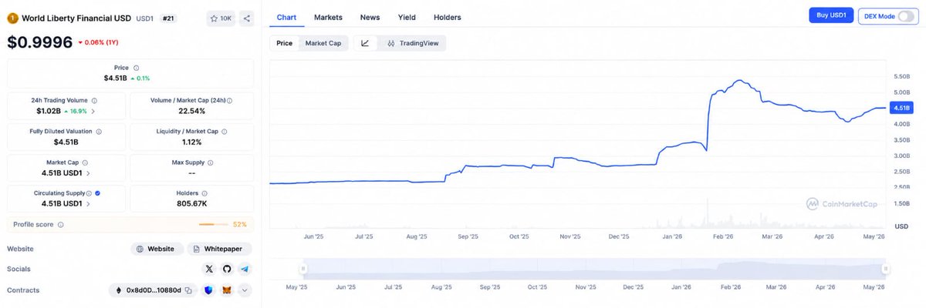Screen dimensions: 926x308
Task: Click the Profile score 52% bar
Action: pyautogui.click(x=212, y=224)
